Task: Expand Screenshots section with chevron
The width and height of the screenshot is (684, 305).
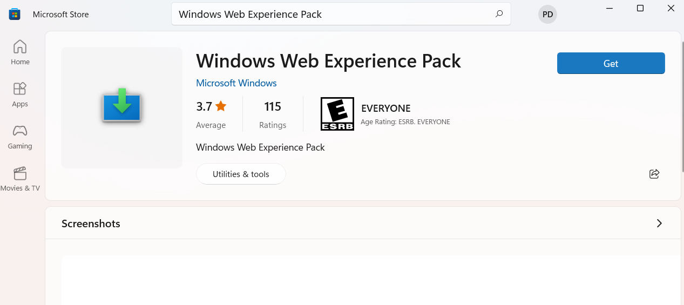Action: (x=659, y=223)
